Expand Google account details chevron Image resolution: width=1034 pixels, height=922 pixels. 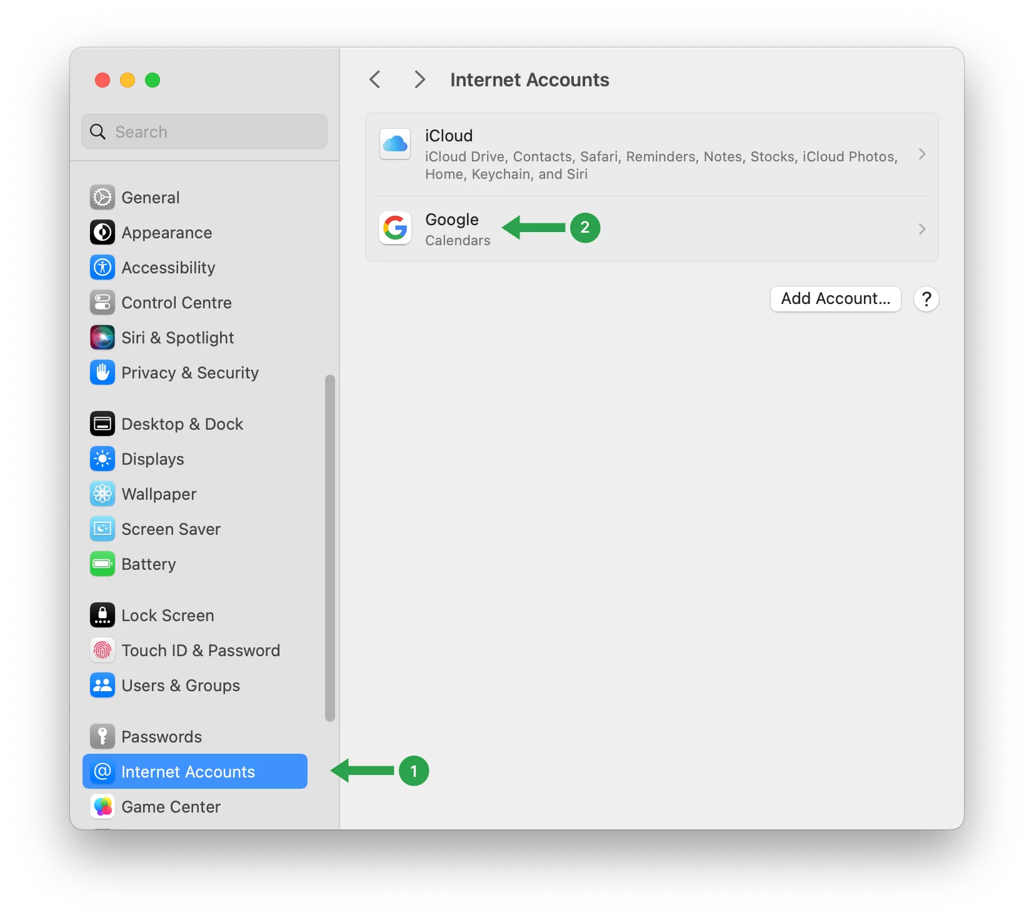coord(921,229)
